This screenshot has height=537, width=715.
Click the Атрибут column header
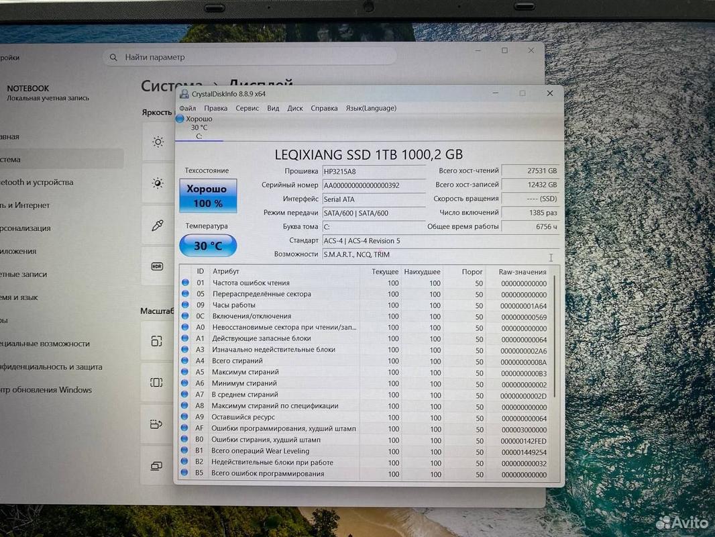(226, 271)
